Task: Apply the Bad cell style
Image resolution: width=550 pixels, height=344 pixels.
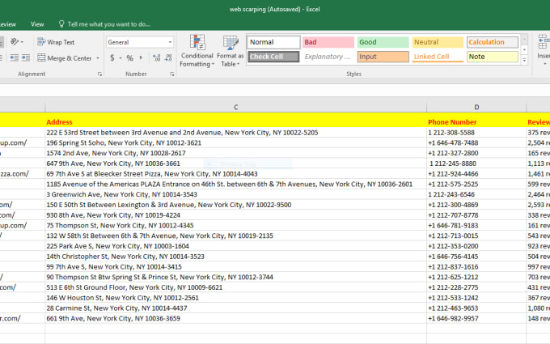Action: [x=328, y=42]
